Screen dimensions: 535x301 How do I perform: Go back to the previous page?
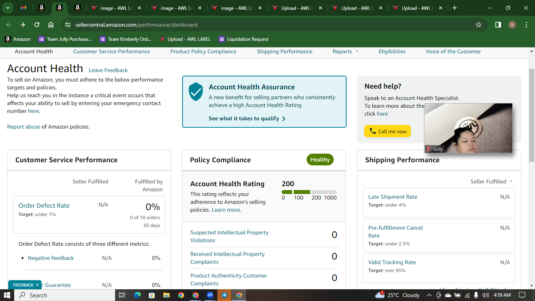9,25
